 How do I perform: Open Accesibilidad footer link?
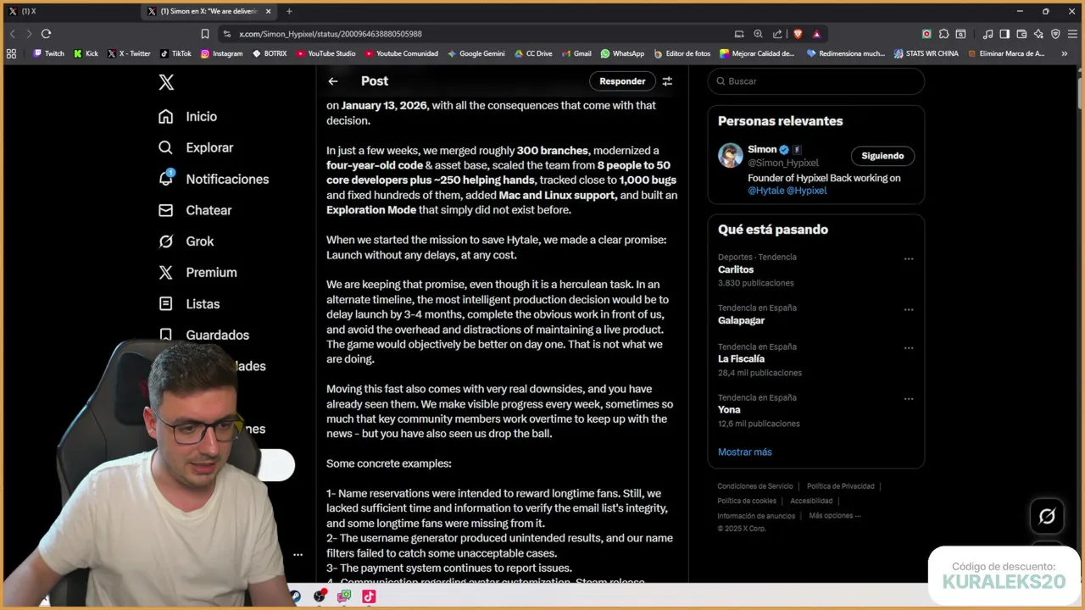pos(811,501)
